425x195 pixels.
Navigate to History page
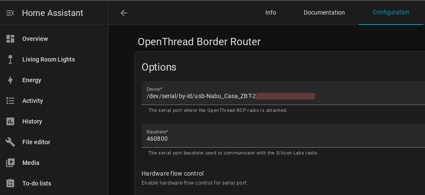pyautogui.click(x=32, y=121)
